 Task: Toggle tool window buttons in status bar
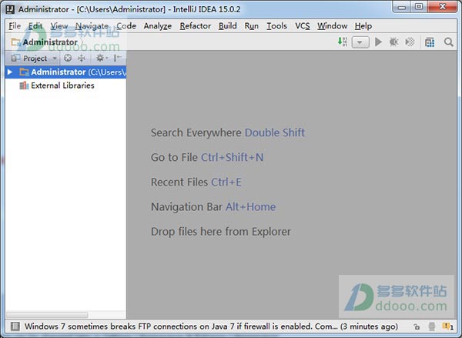pyautogui.click(x=15, y=326)
